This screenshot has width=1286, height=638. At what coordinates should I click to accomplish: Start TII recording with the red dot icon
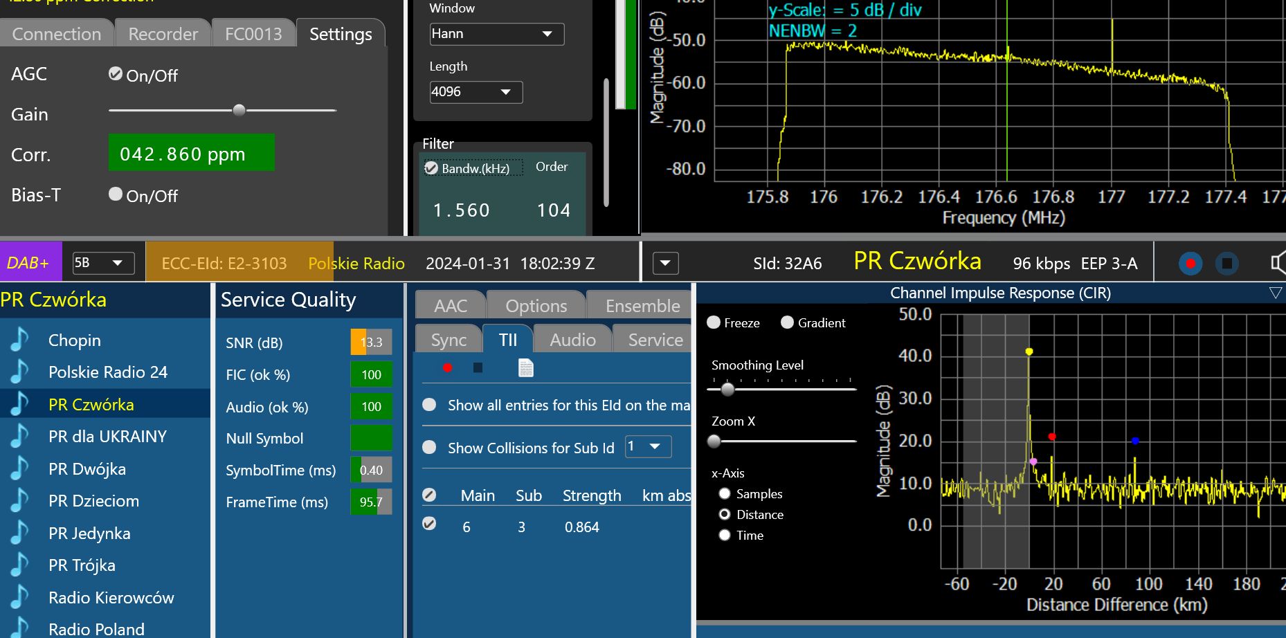(447, 367)
